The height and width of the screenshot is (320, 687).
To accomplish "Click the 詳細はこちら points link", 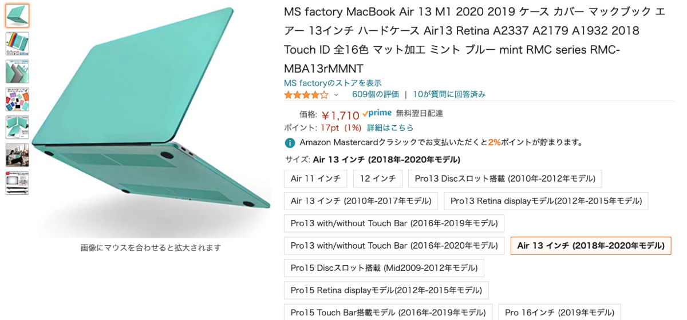I will (x=390, y=127).
